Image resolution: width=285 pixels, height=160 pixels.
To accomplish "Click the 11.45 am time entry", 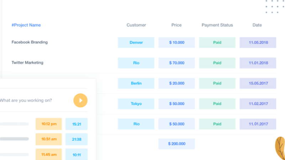I will (x=49, y=155).
